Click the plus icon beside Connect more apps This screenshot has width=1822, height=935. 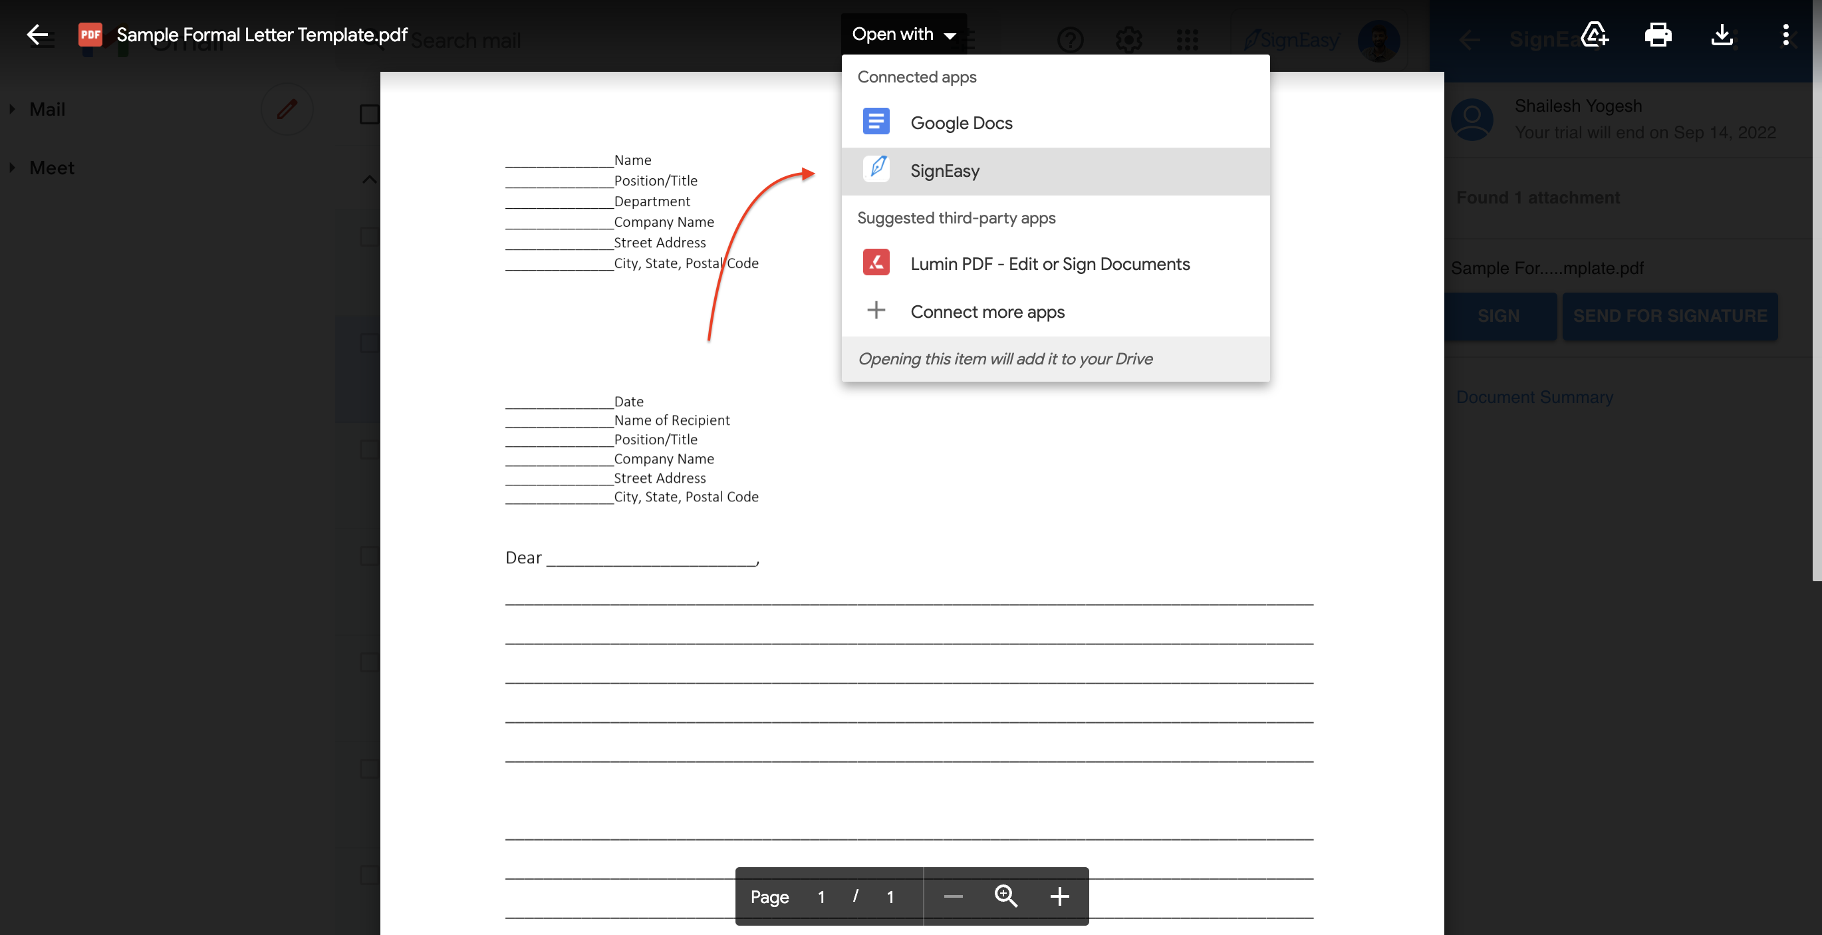pos(876,311)
